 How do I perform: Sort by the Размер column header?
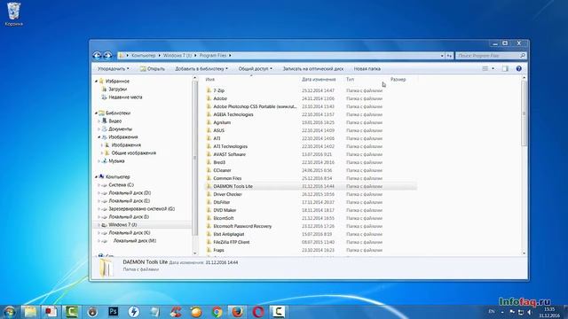398,79
